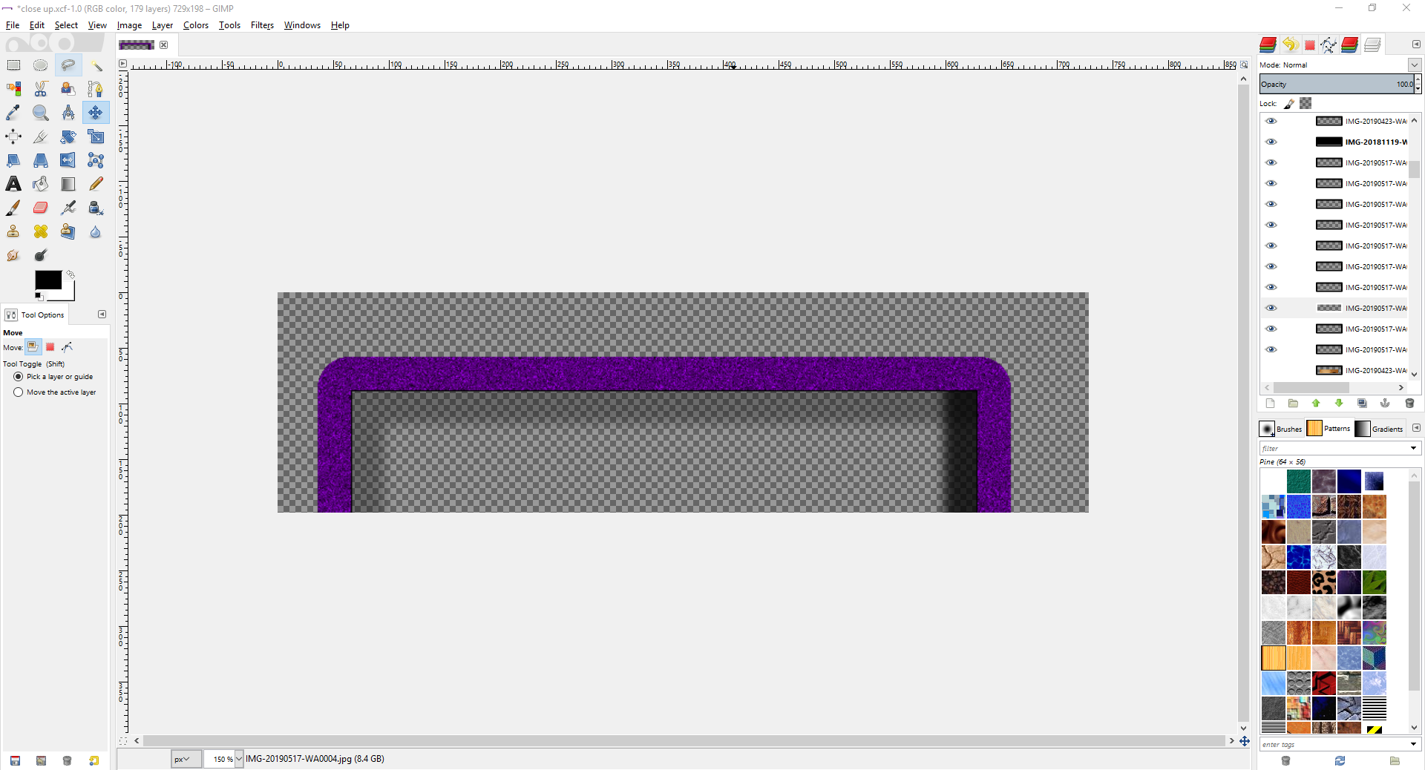1425x770 pixels.
Task: Choose the Free Select lasso tool
Action: [x=68, y=65]
